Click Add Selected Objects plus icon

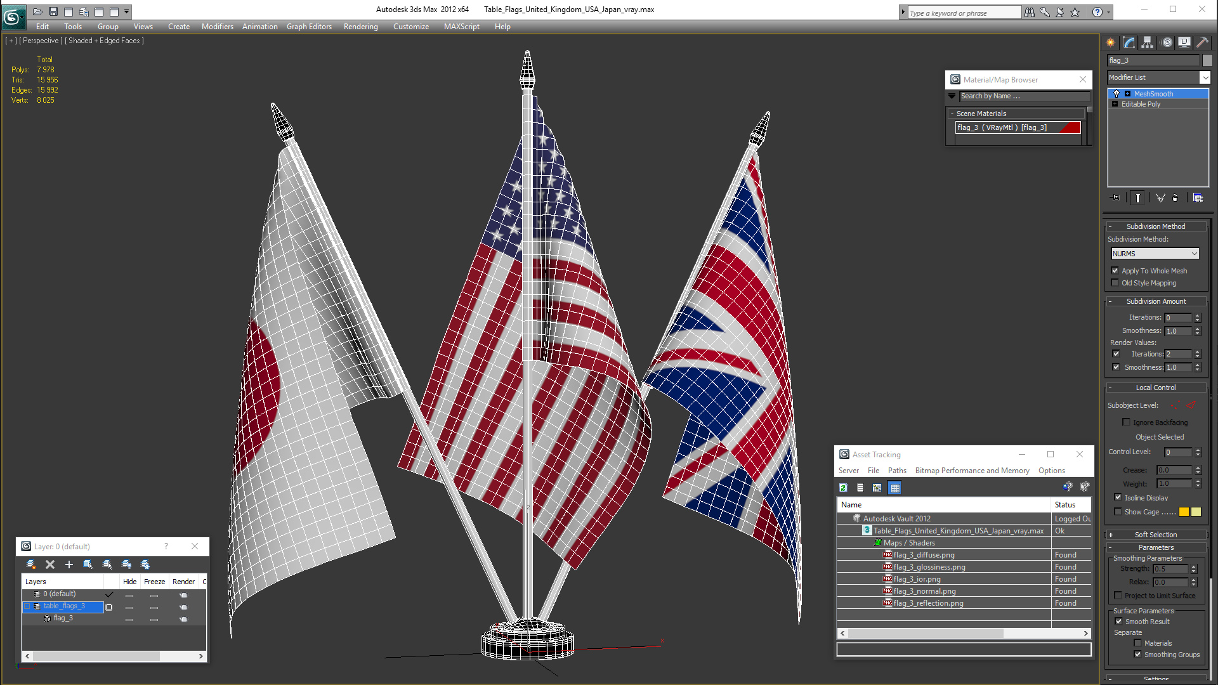coord(69,564)
